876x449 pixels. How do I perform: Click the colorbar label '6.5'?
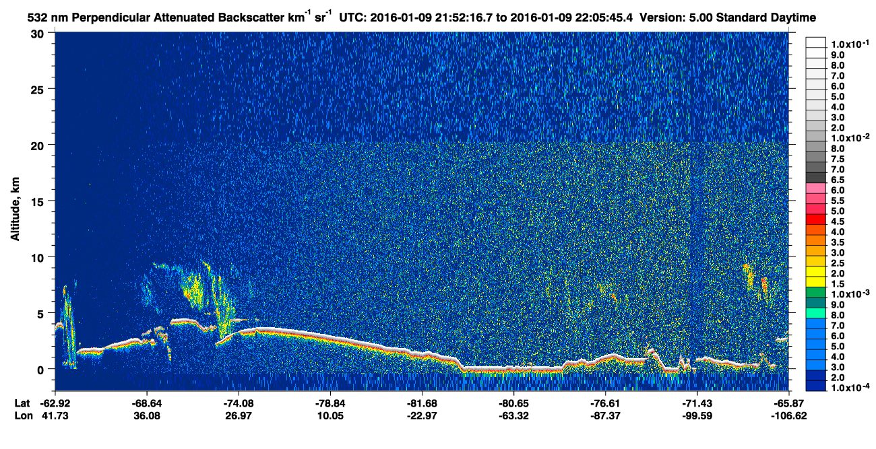(838, 180)
